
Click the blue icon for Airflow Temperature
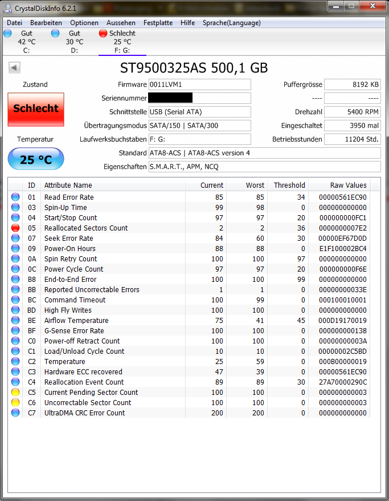(x=15, y=320)
